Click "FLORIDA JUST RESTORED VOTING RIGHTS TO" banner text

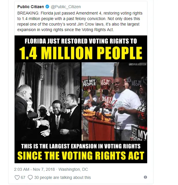click(x=81, y=41)
